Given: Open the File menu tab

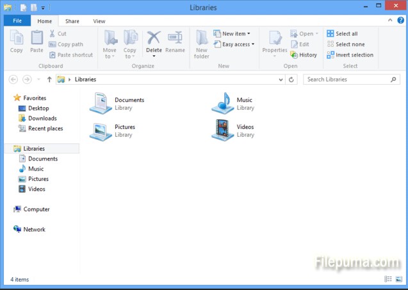Looking at the screenshot, I should point(17,21).
